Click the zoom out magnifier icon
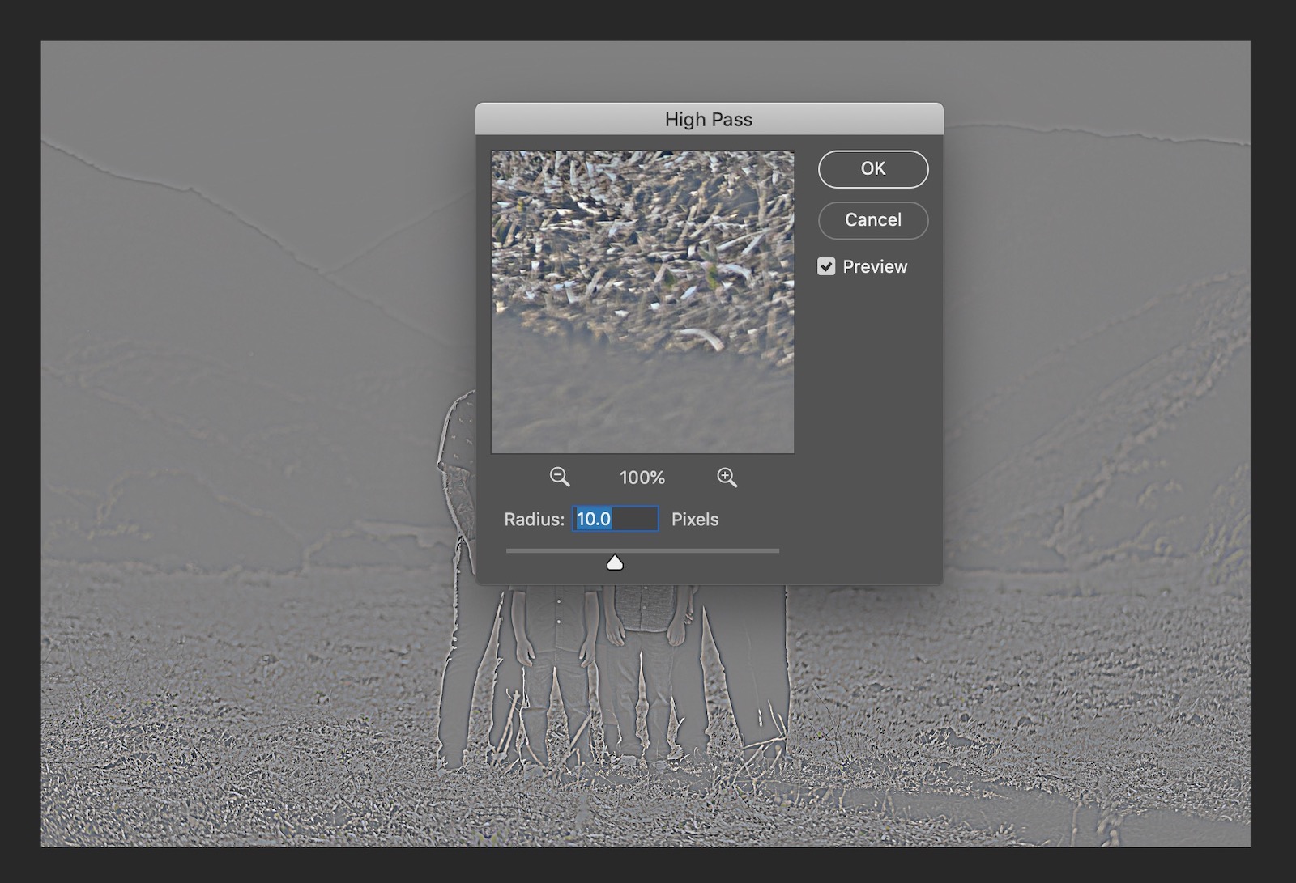 tap(559, 477)
